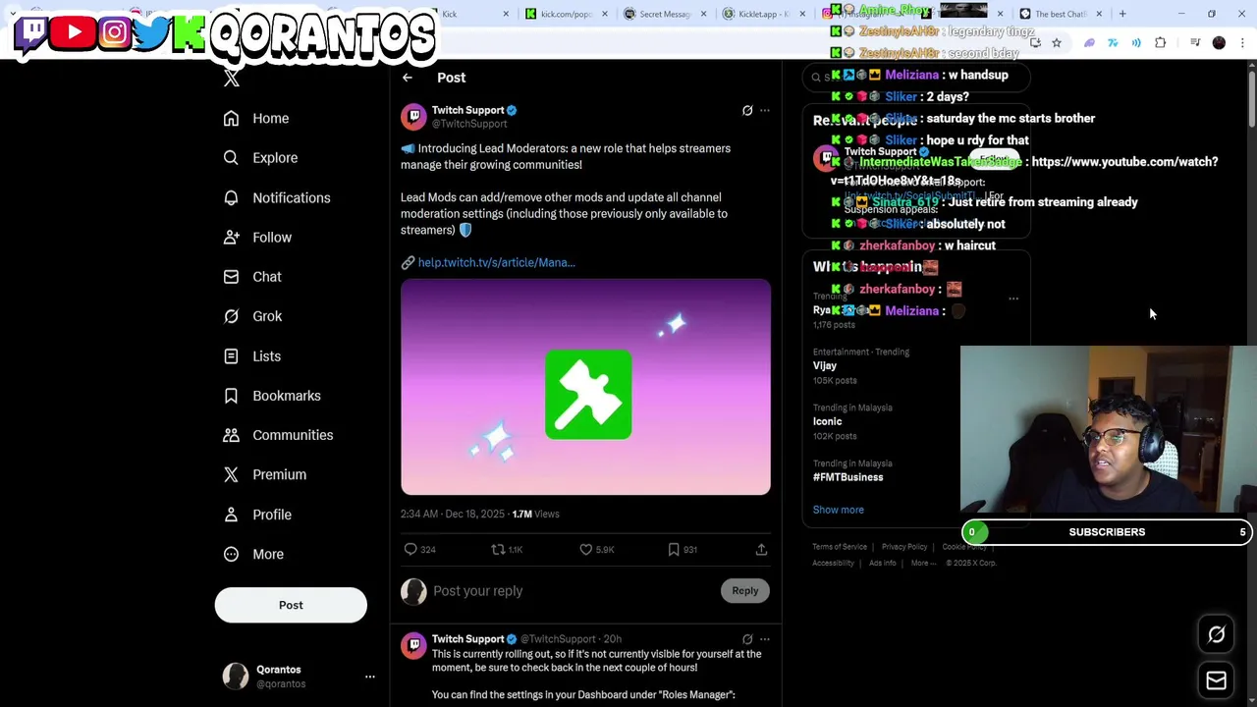Open three-dot menu on the 20h reply post

(765, 639)
